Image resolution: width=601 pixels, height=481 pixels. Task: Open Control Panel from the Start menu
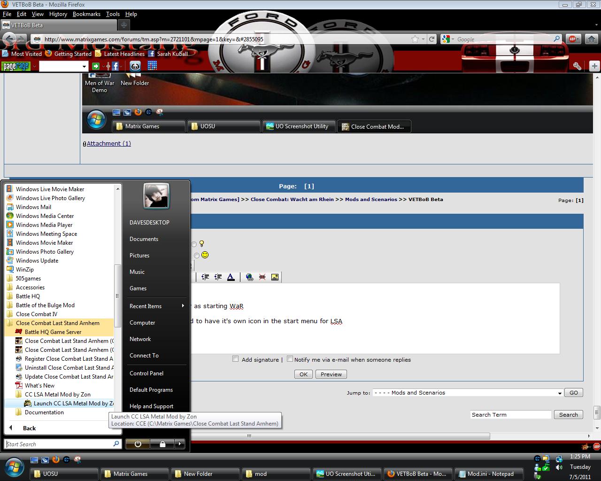click(146, 373)
